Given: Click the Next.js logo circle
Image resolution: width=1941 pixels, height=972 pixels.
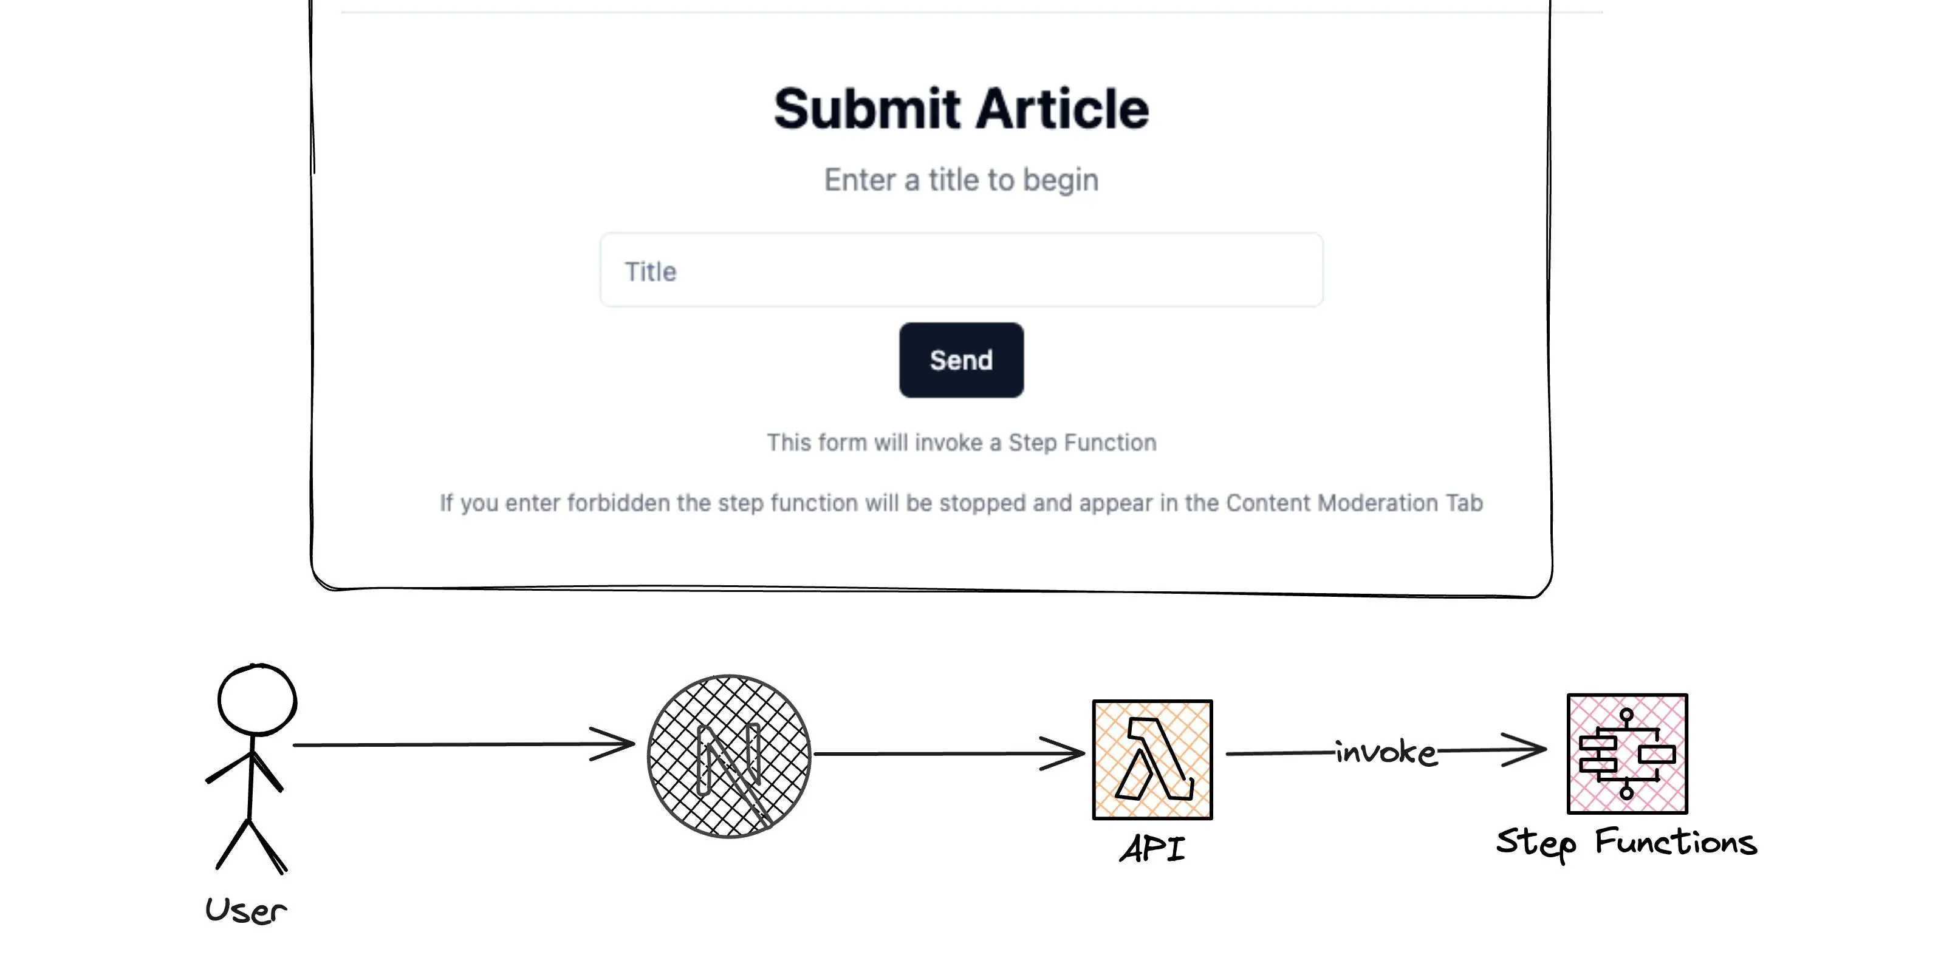Looking at the screenshot, I should click(728, 756).
